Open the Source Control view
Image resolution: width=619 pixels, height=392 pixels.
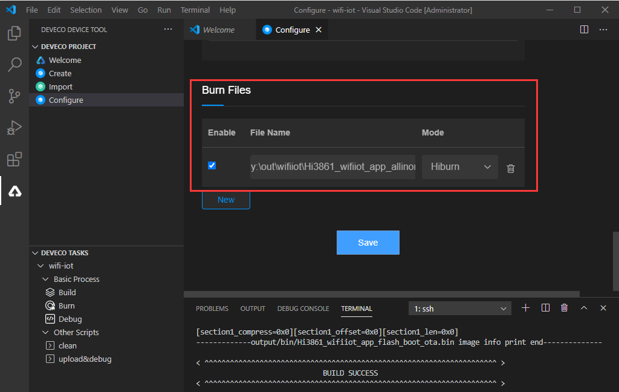[x=15, y=96]
